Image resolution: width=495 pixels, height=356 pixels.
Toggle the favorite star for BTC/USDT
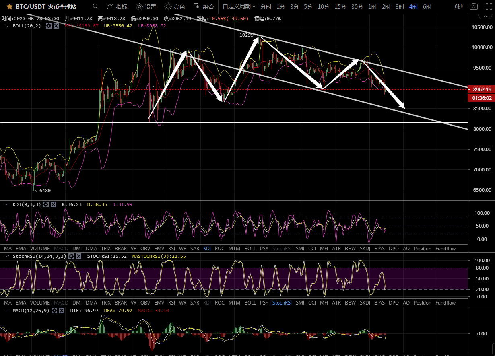point(9,7)
